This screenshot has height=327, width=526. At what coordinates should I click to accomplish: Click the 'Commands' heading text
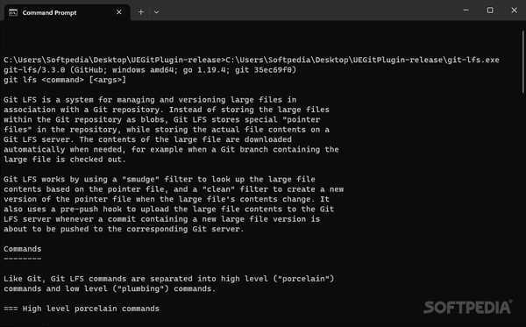[x=23, y=249]
